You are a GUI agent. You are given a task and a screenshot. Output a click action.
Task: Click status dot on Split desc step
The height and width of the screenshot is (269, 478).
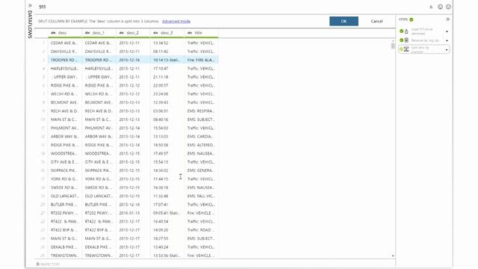(401, 49)
